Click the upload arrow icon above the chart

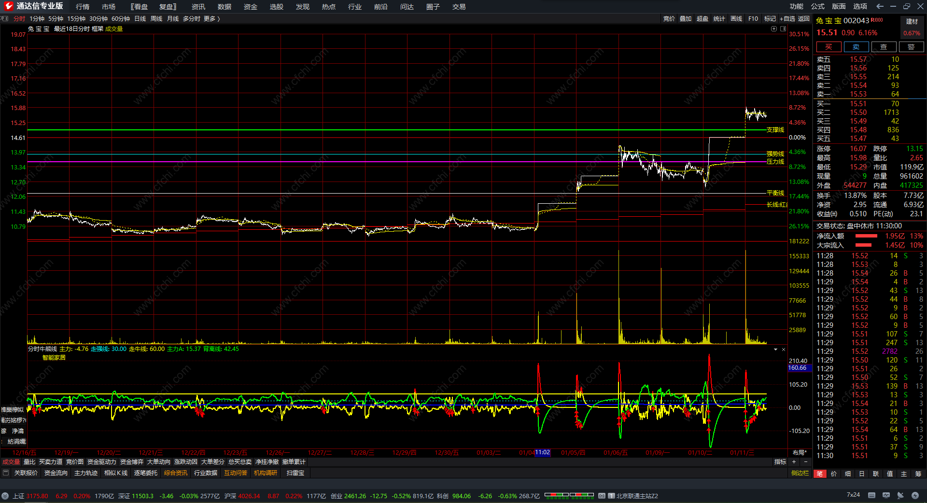774,29
